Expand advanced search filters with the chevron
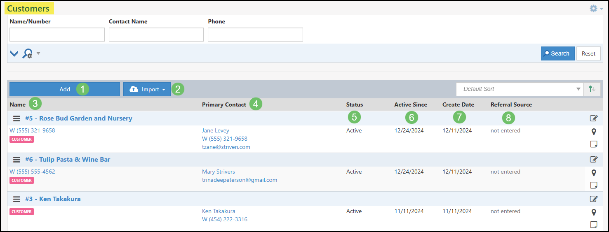Image resolution: width=609 pixels, height=232 pixels. click(x=14, y=53)
